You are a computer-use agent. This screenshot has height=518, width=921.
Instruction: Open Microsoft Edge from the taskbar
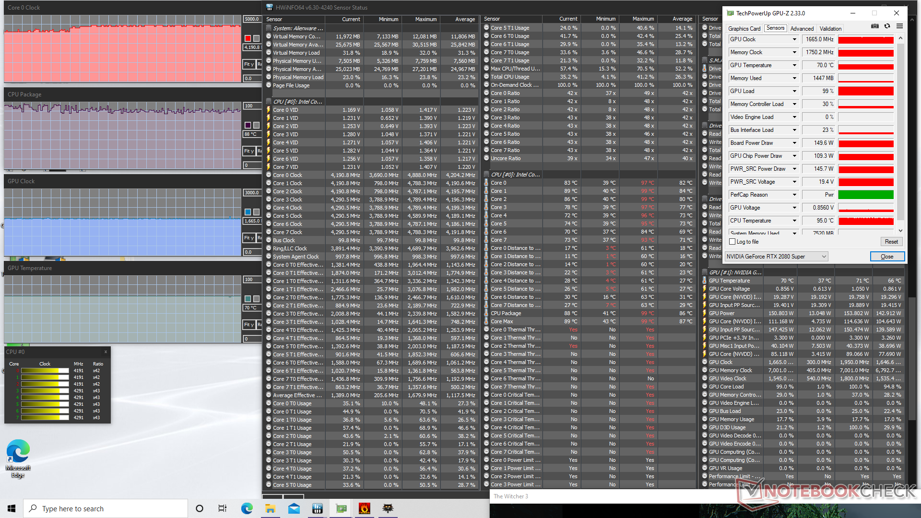(x=247, y=508)
